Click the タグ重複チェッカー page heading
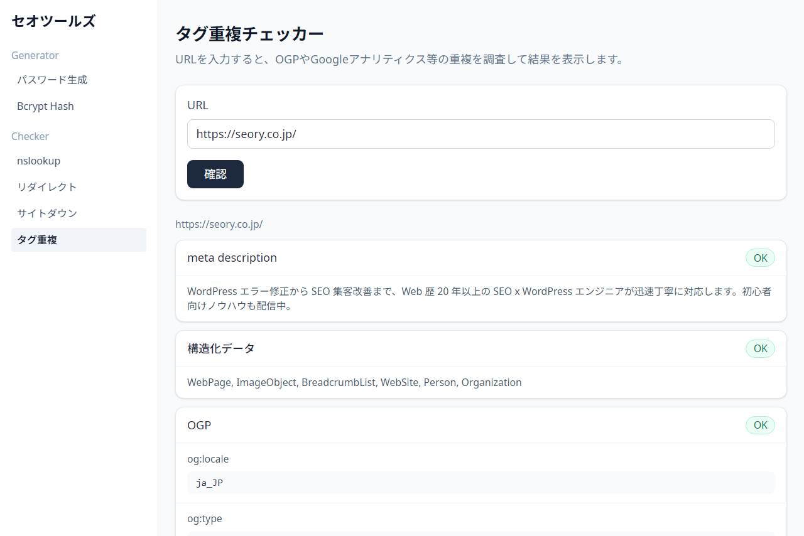This screenshot has width=804, height=536. pyautogui.click(x=249, y=34)
